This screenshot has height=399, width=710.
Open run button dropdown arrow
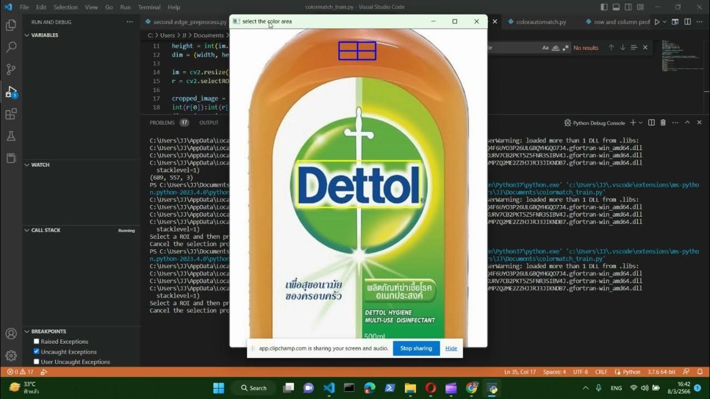[666, 22]
